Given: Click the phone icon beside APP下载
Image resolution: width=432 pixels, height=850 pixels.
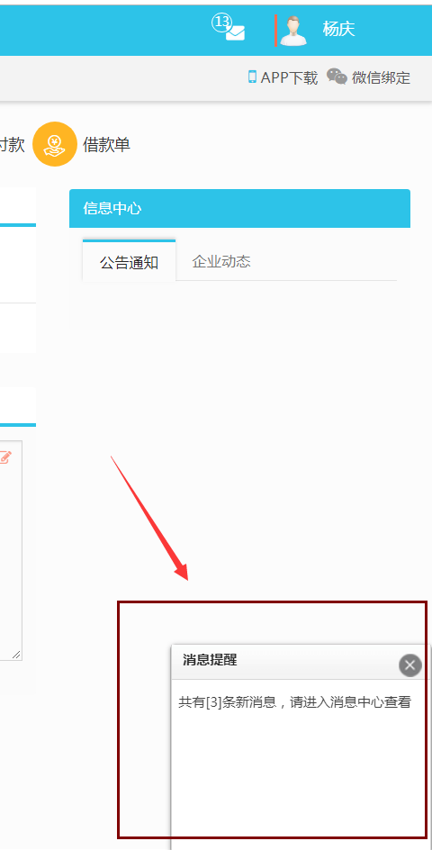Looking at the screenshot, I should coord(252,77).
